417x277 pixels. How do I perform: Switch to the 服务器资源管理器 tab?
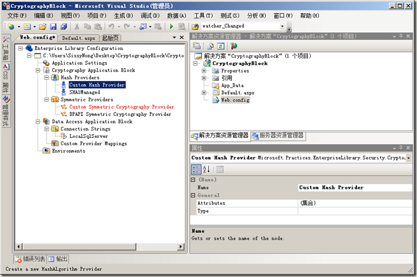click(x=278, y=136)
